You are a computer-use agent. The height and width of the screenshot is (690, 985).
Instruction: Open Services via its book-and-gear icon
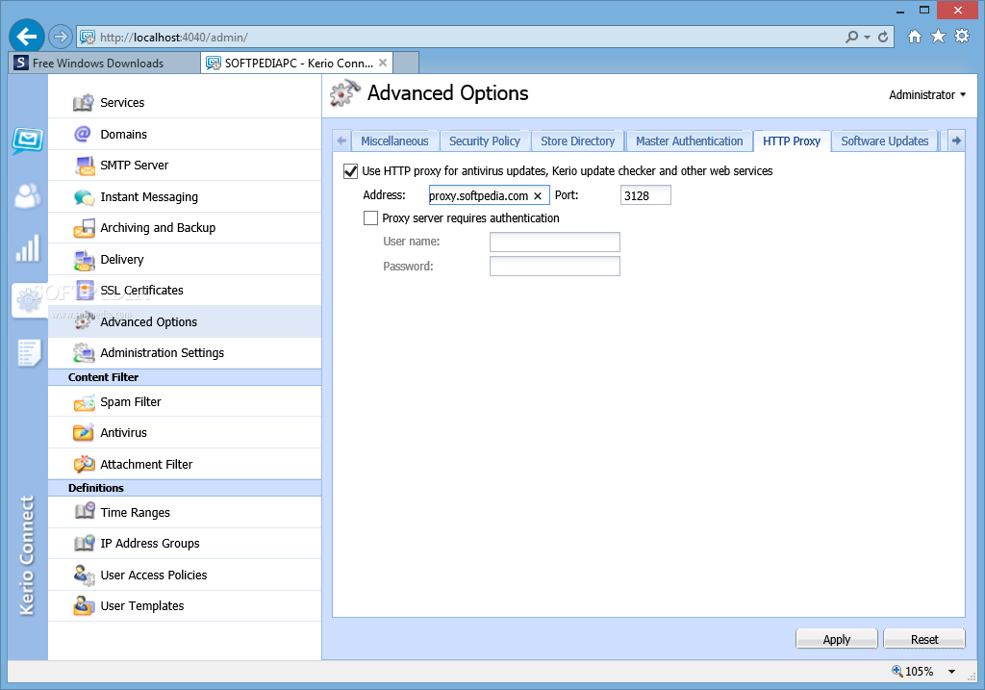point(84,102)
